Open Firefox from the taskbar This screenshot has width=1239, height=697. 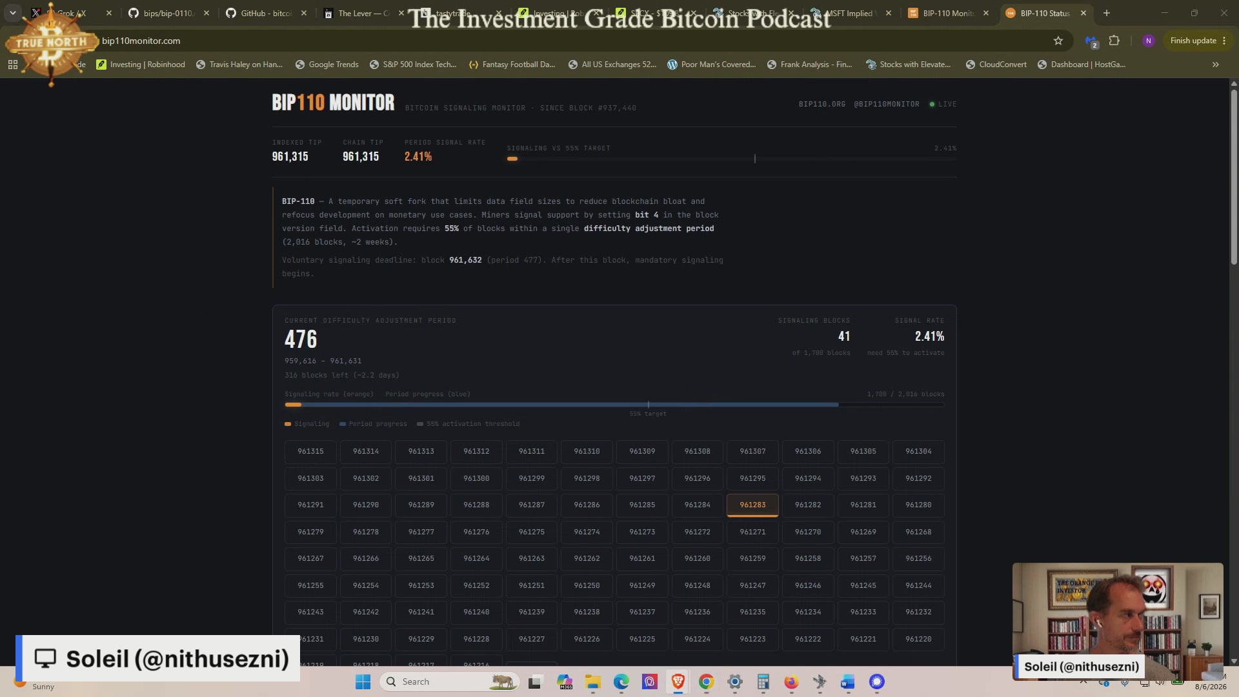(x=791, y=682)
